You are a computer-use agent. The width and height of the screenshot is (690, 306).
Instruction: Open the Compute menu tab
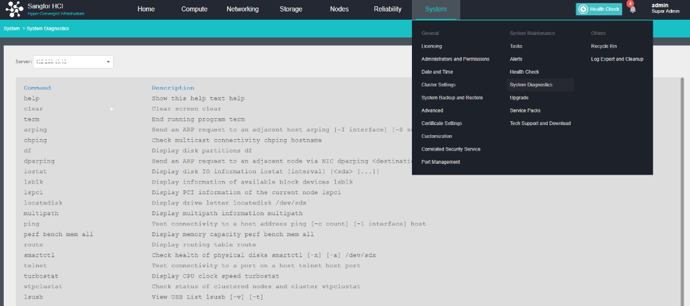pos(194,10)
